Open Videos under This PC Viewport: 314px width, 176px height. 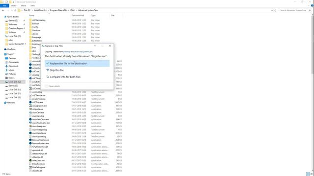click(x=11, y=78)
